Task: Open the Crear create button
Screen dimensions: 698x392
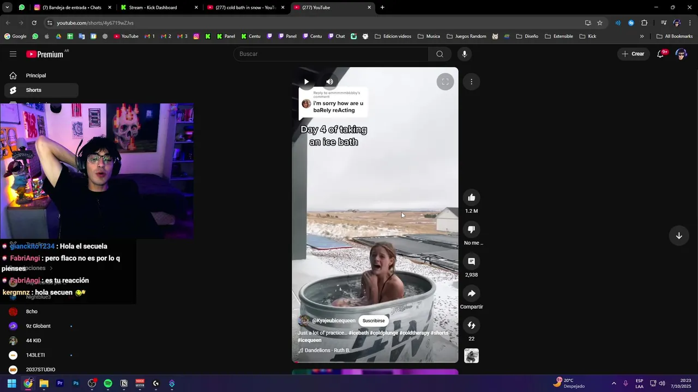Action: pyautogui.click(x=633, y=54)
